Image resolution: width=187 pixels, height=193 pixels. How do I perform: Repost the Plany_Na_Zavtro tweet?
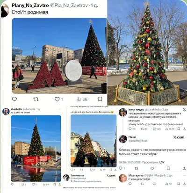point(36,99)
